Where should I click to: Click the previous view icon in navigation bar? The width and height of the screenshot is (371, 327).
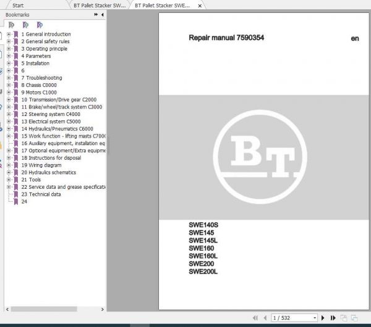click(344, 318)
